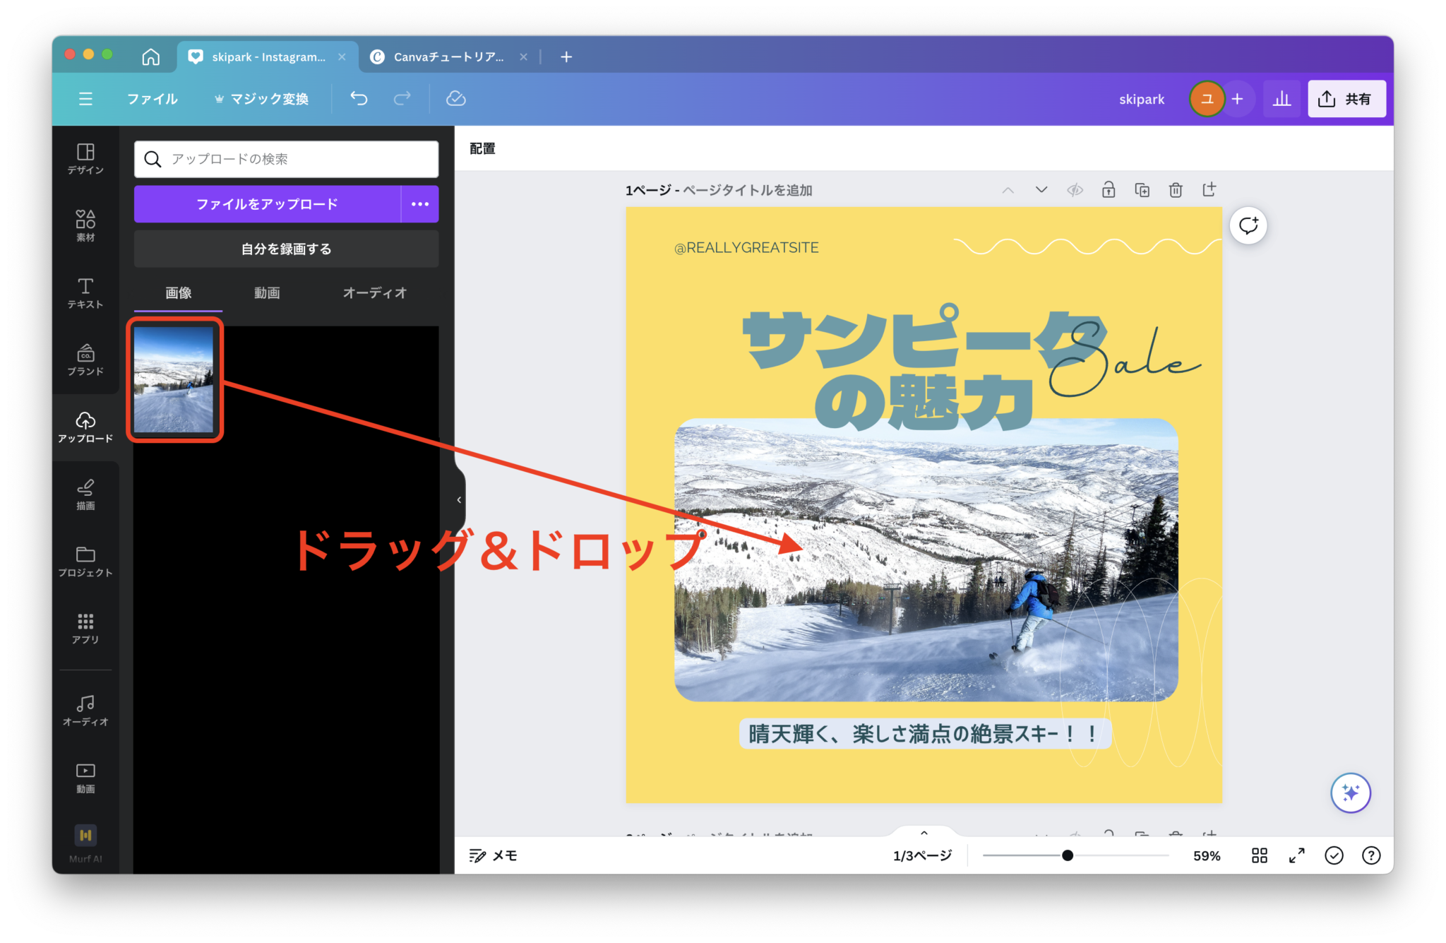1446x943 pixels.
Task: Select the 描画 (Draw) tool
Action: pos(85,494)
